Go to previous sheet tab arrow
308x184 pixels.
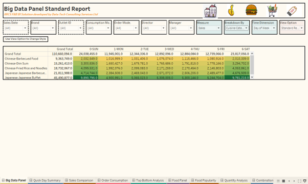pos(289,181)
